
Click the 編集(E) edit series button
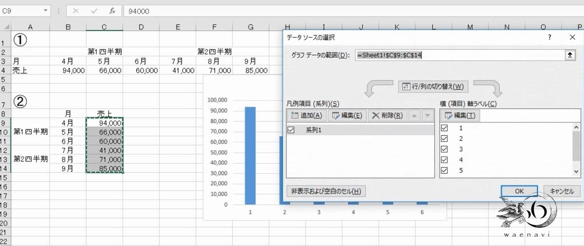347,115
